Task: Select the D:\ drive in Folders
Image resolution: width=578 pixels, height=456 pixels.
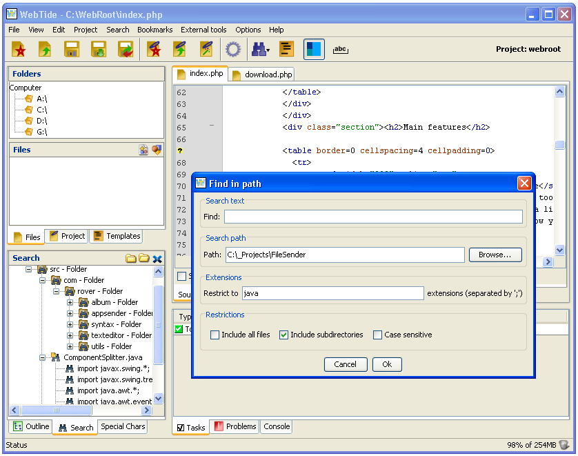Action: click(36, 121)
